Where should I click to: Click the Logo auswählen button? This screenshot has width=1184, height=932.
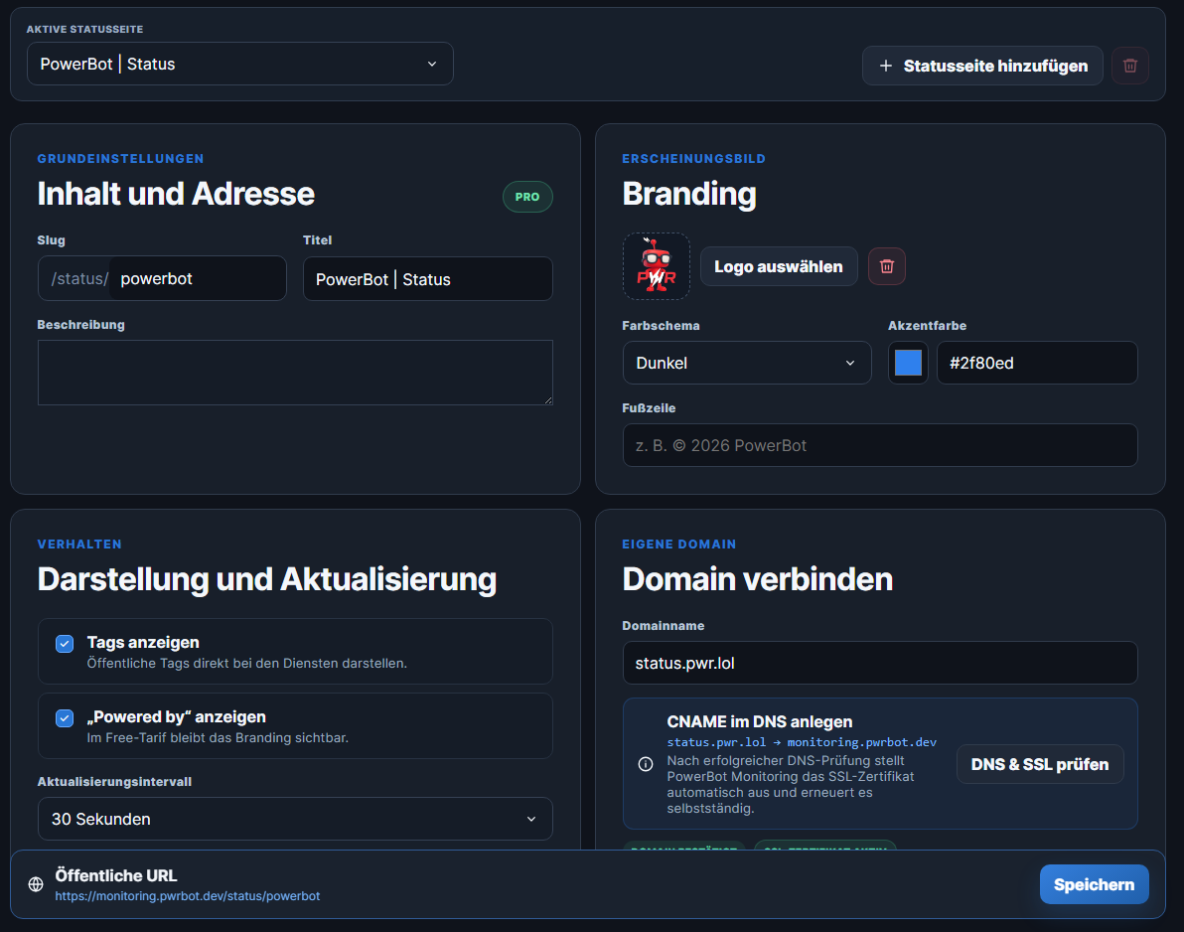[x=779, y=266]
